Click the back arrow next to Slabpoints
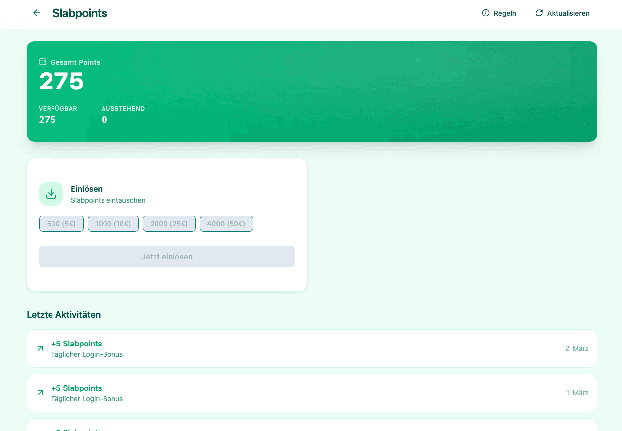 36,13
